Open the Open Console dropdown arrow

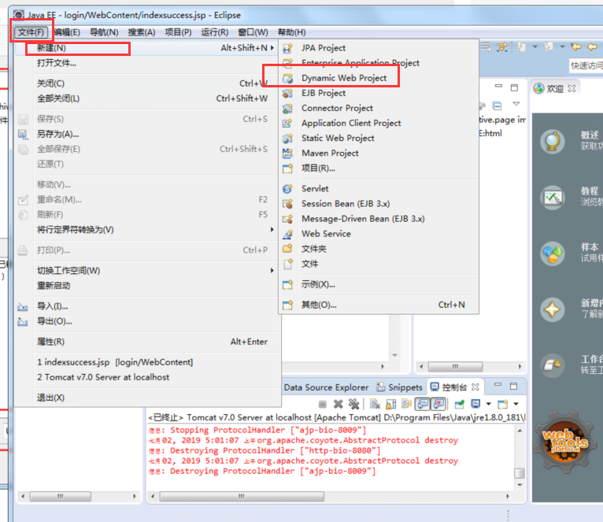[x=516, y=404]
